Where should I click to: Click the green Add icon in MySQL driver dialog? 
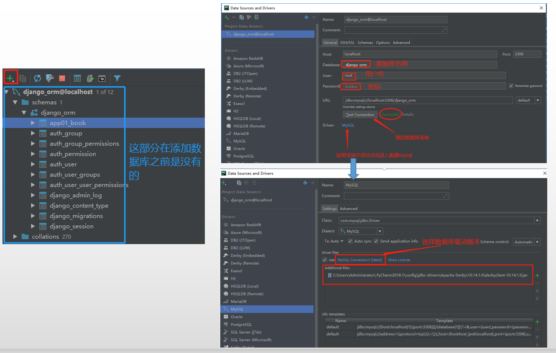(223, 183)
